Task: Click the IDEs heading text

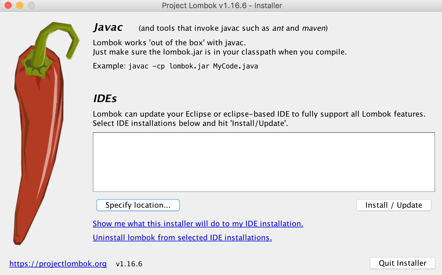Action: [x=105, y=99]
